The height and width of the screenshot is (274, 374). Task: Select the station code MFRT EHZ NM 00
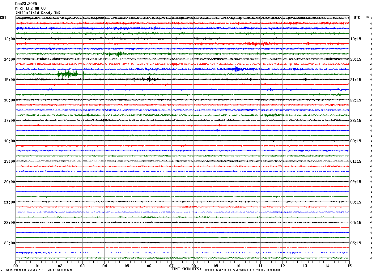[30, 8]
